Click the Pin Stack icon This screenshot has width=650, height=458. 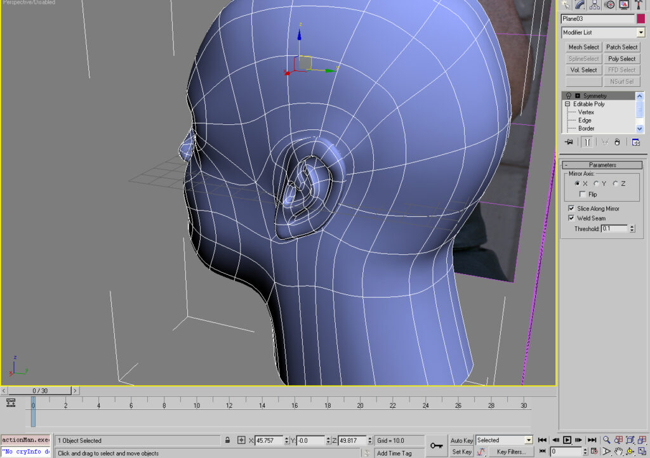pos(569,142)
